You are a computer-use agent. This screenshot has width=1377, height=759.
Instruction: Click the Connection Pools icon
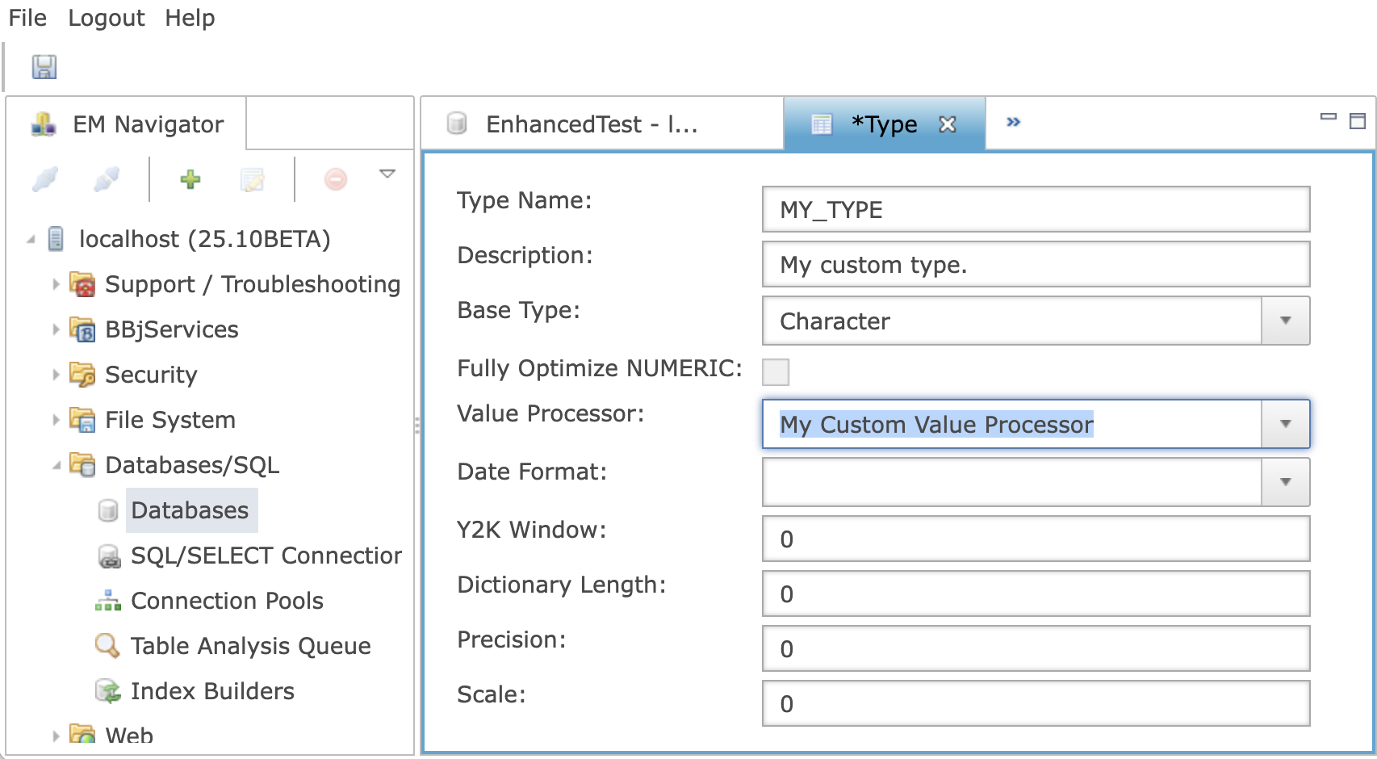(x=108, y=601)
